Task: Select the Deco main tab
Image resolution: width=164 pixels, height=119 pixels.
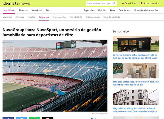Action: pyautogui.click(x=49, y=10)
